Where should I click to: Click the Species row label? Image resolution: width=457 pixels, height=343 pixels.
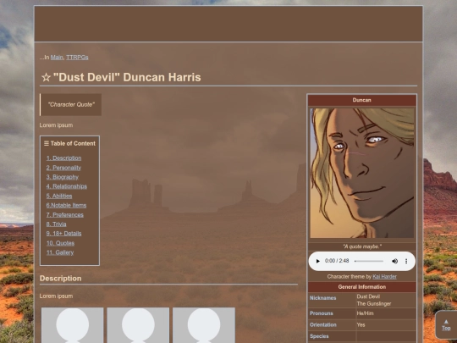point(319,336)
